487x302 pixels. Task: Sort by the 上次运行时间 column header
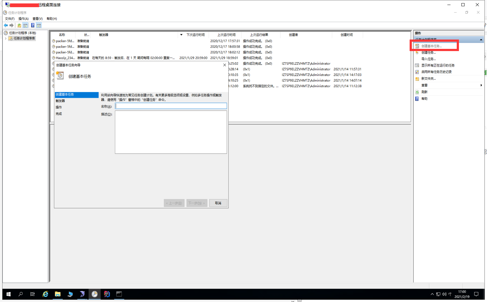[x=226, y=35]
